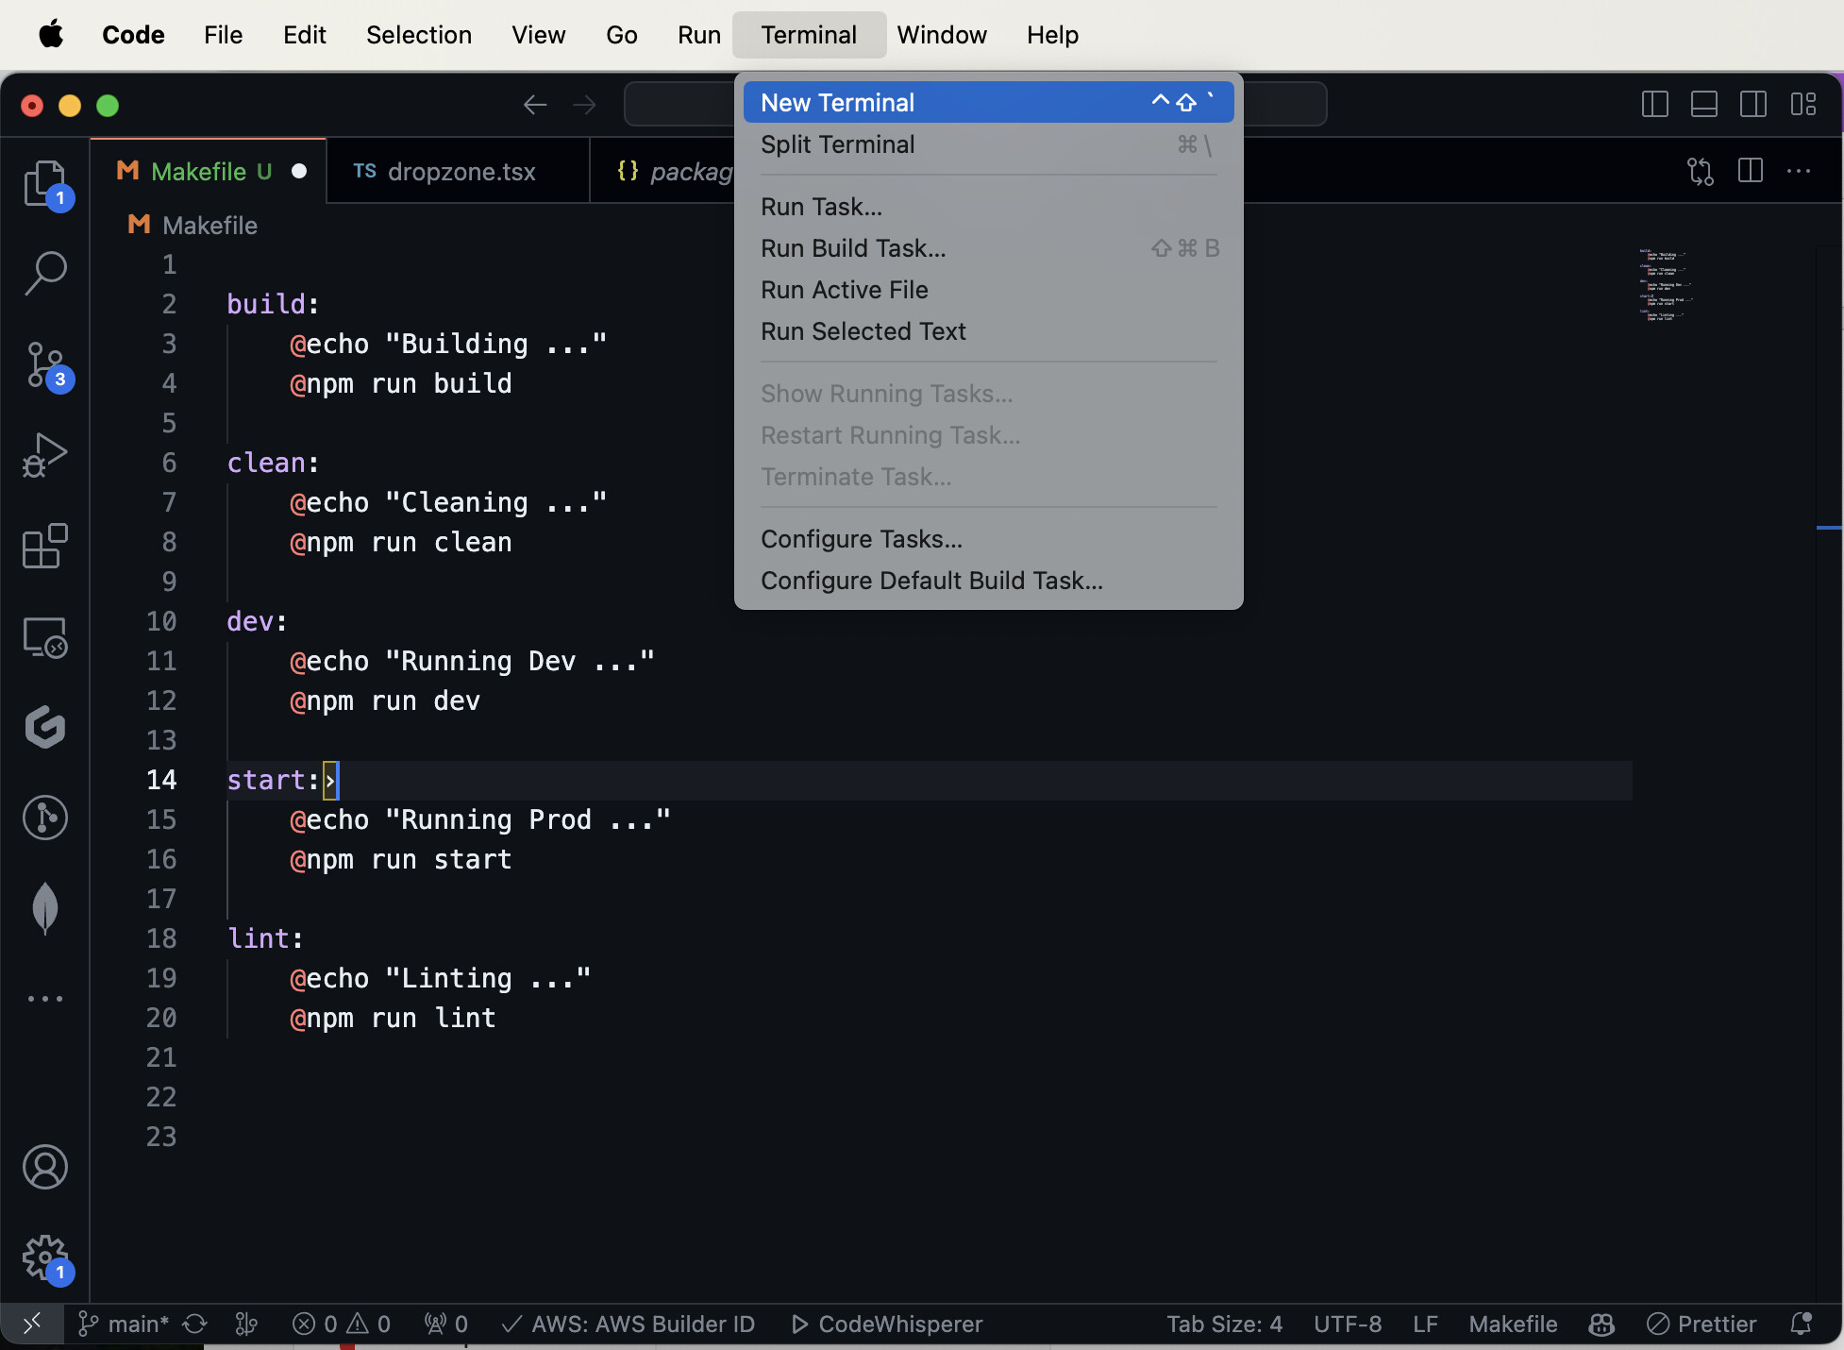The width and height of the screenshot is (1844, 1350).
Task: Choose Run Build Task... menu entry
Action: (988, 248)
